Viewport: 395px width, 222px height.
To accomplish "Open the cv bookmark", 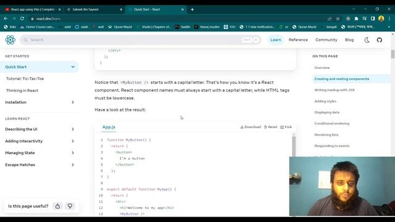I will [x=284, y=27].
